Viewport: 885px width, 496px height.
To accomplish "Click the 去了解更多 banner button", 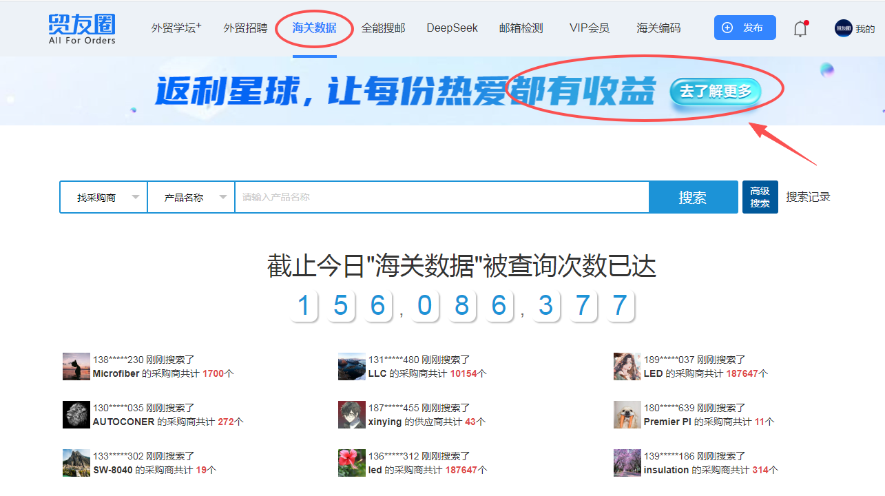I will pyautogui.click(x=715, y=92).
